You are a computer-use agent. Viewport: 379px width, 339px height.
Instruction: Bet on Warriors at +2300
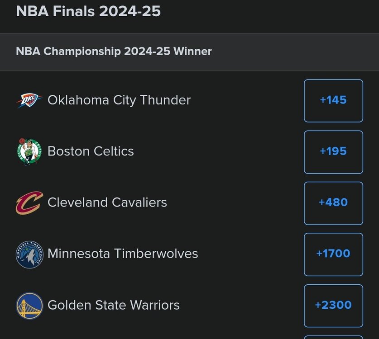click(333, 306)
